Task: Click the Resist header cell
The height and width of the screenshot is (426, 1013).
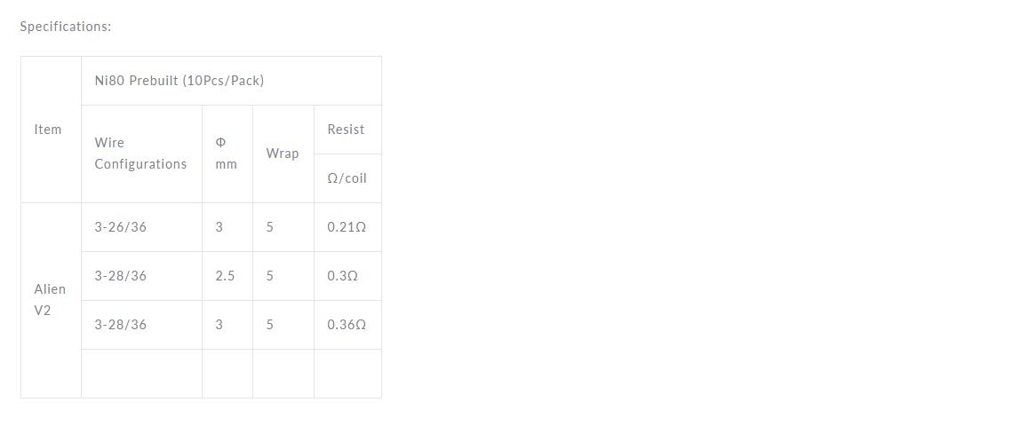Action: (346, 130)
